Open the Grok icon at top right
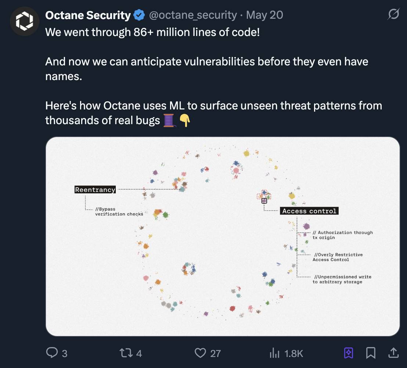Image resolution: width=407 pixels, height=368 pixels. [393, 15]
